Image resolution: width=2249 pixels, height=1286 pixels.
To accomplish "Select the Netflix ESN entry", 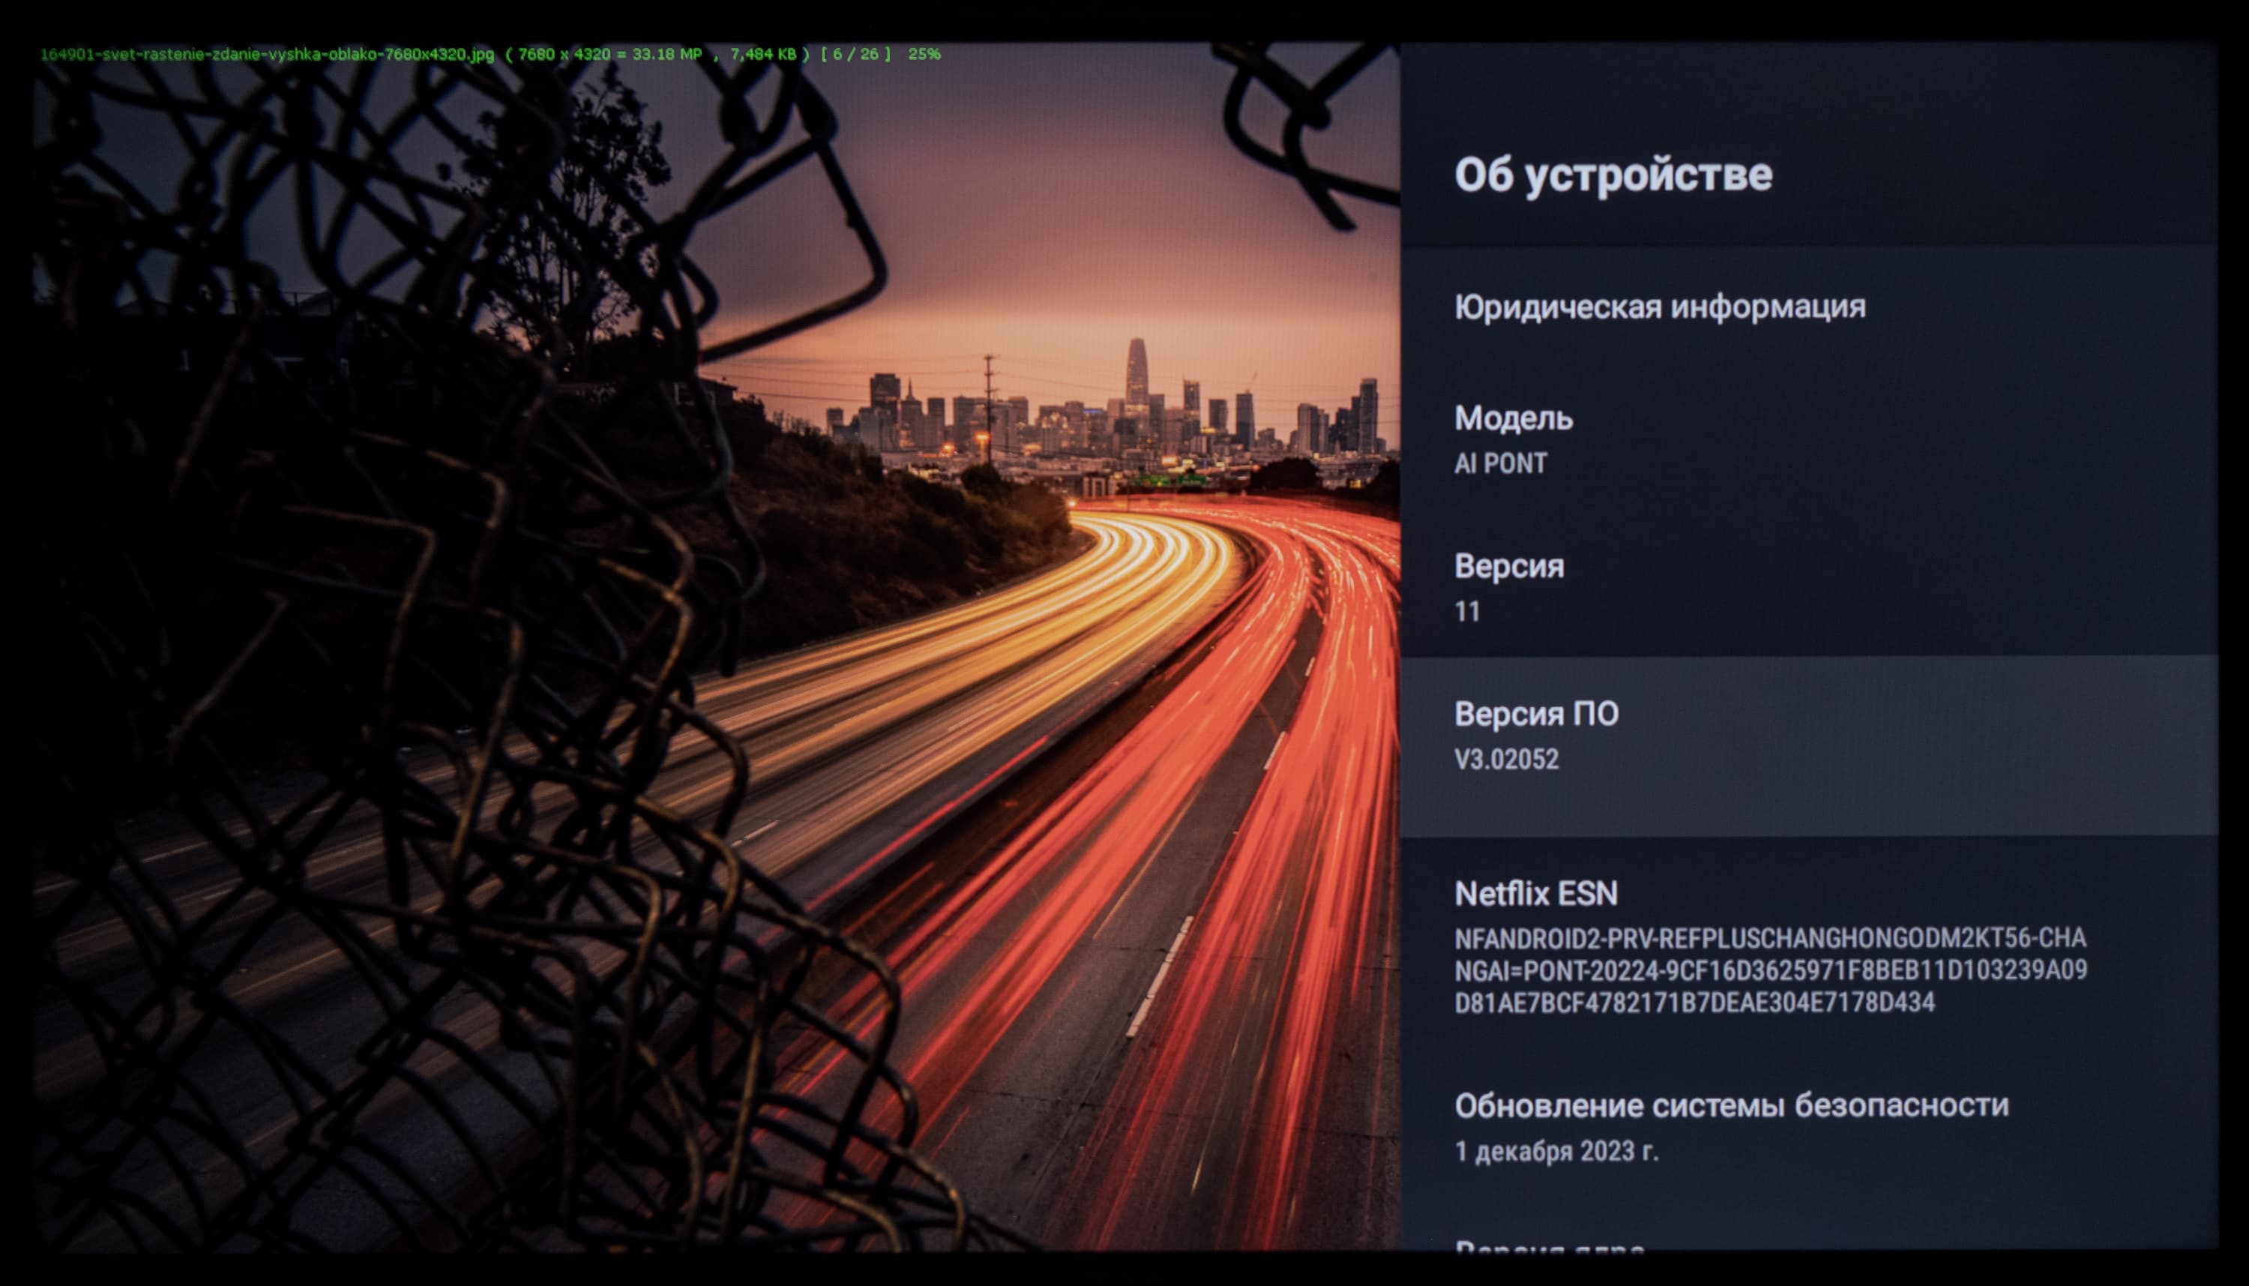I will click(1535, 893).
